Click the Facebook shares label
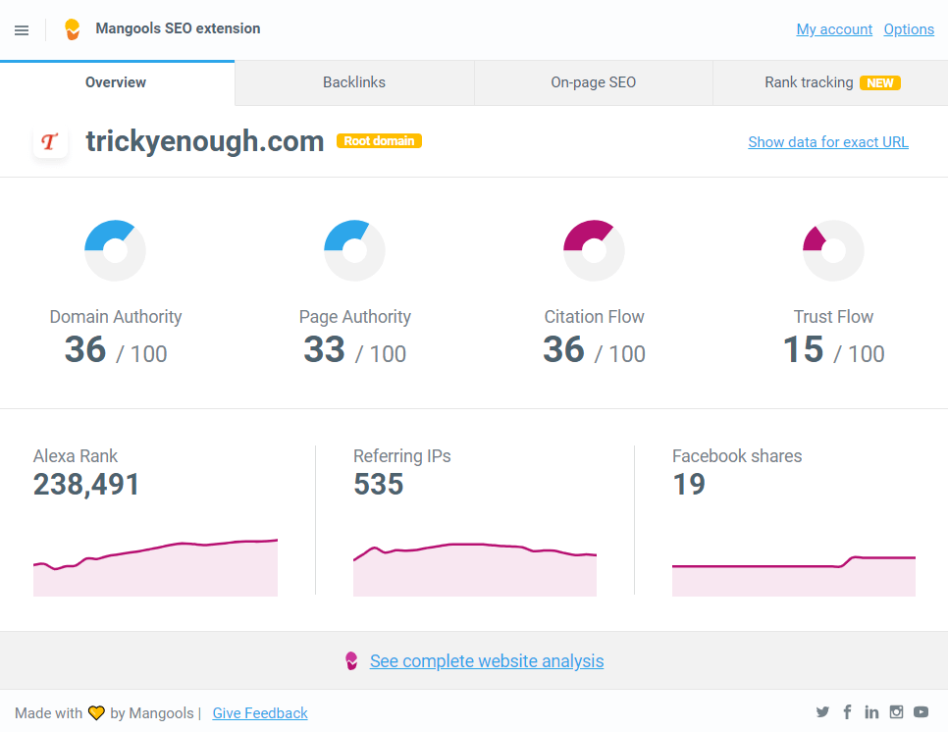The image size is (948, 732). (737, 455)
